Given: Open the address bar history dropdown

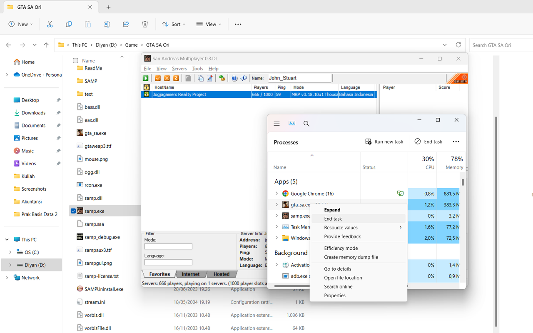Looking at the screenshot, I should pos(445,45).
